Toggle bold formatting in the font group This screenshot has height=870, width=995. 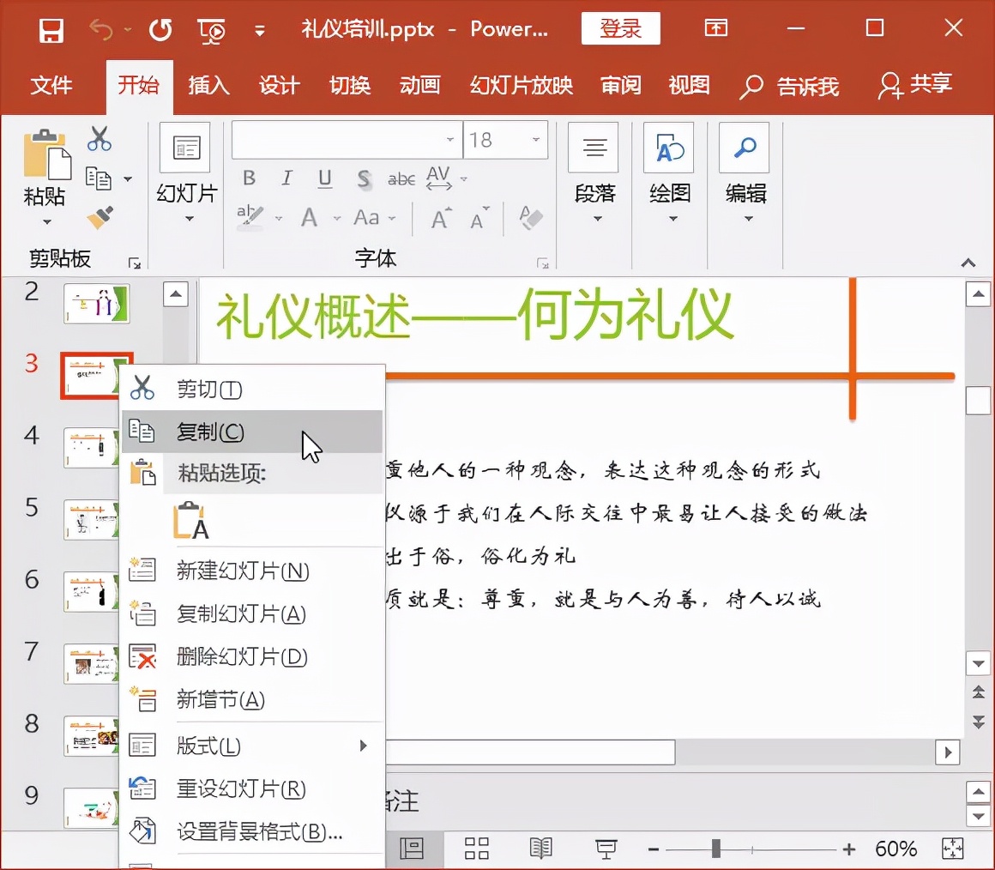click(x=249, y=178)
